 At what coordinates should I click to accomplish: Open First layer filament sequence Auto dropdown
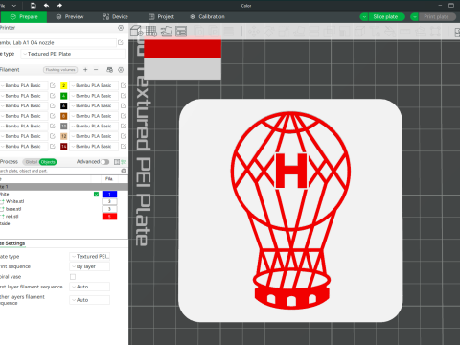point(90,287)
